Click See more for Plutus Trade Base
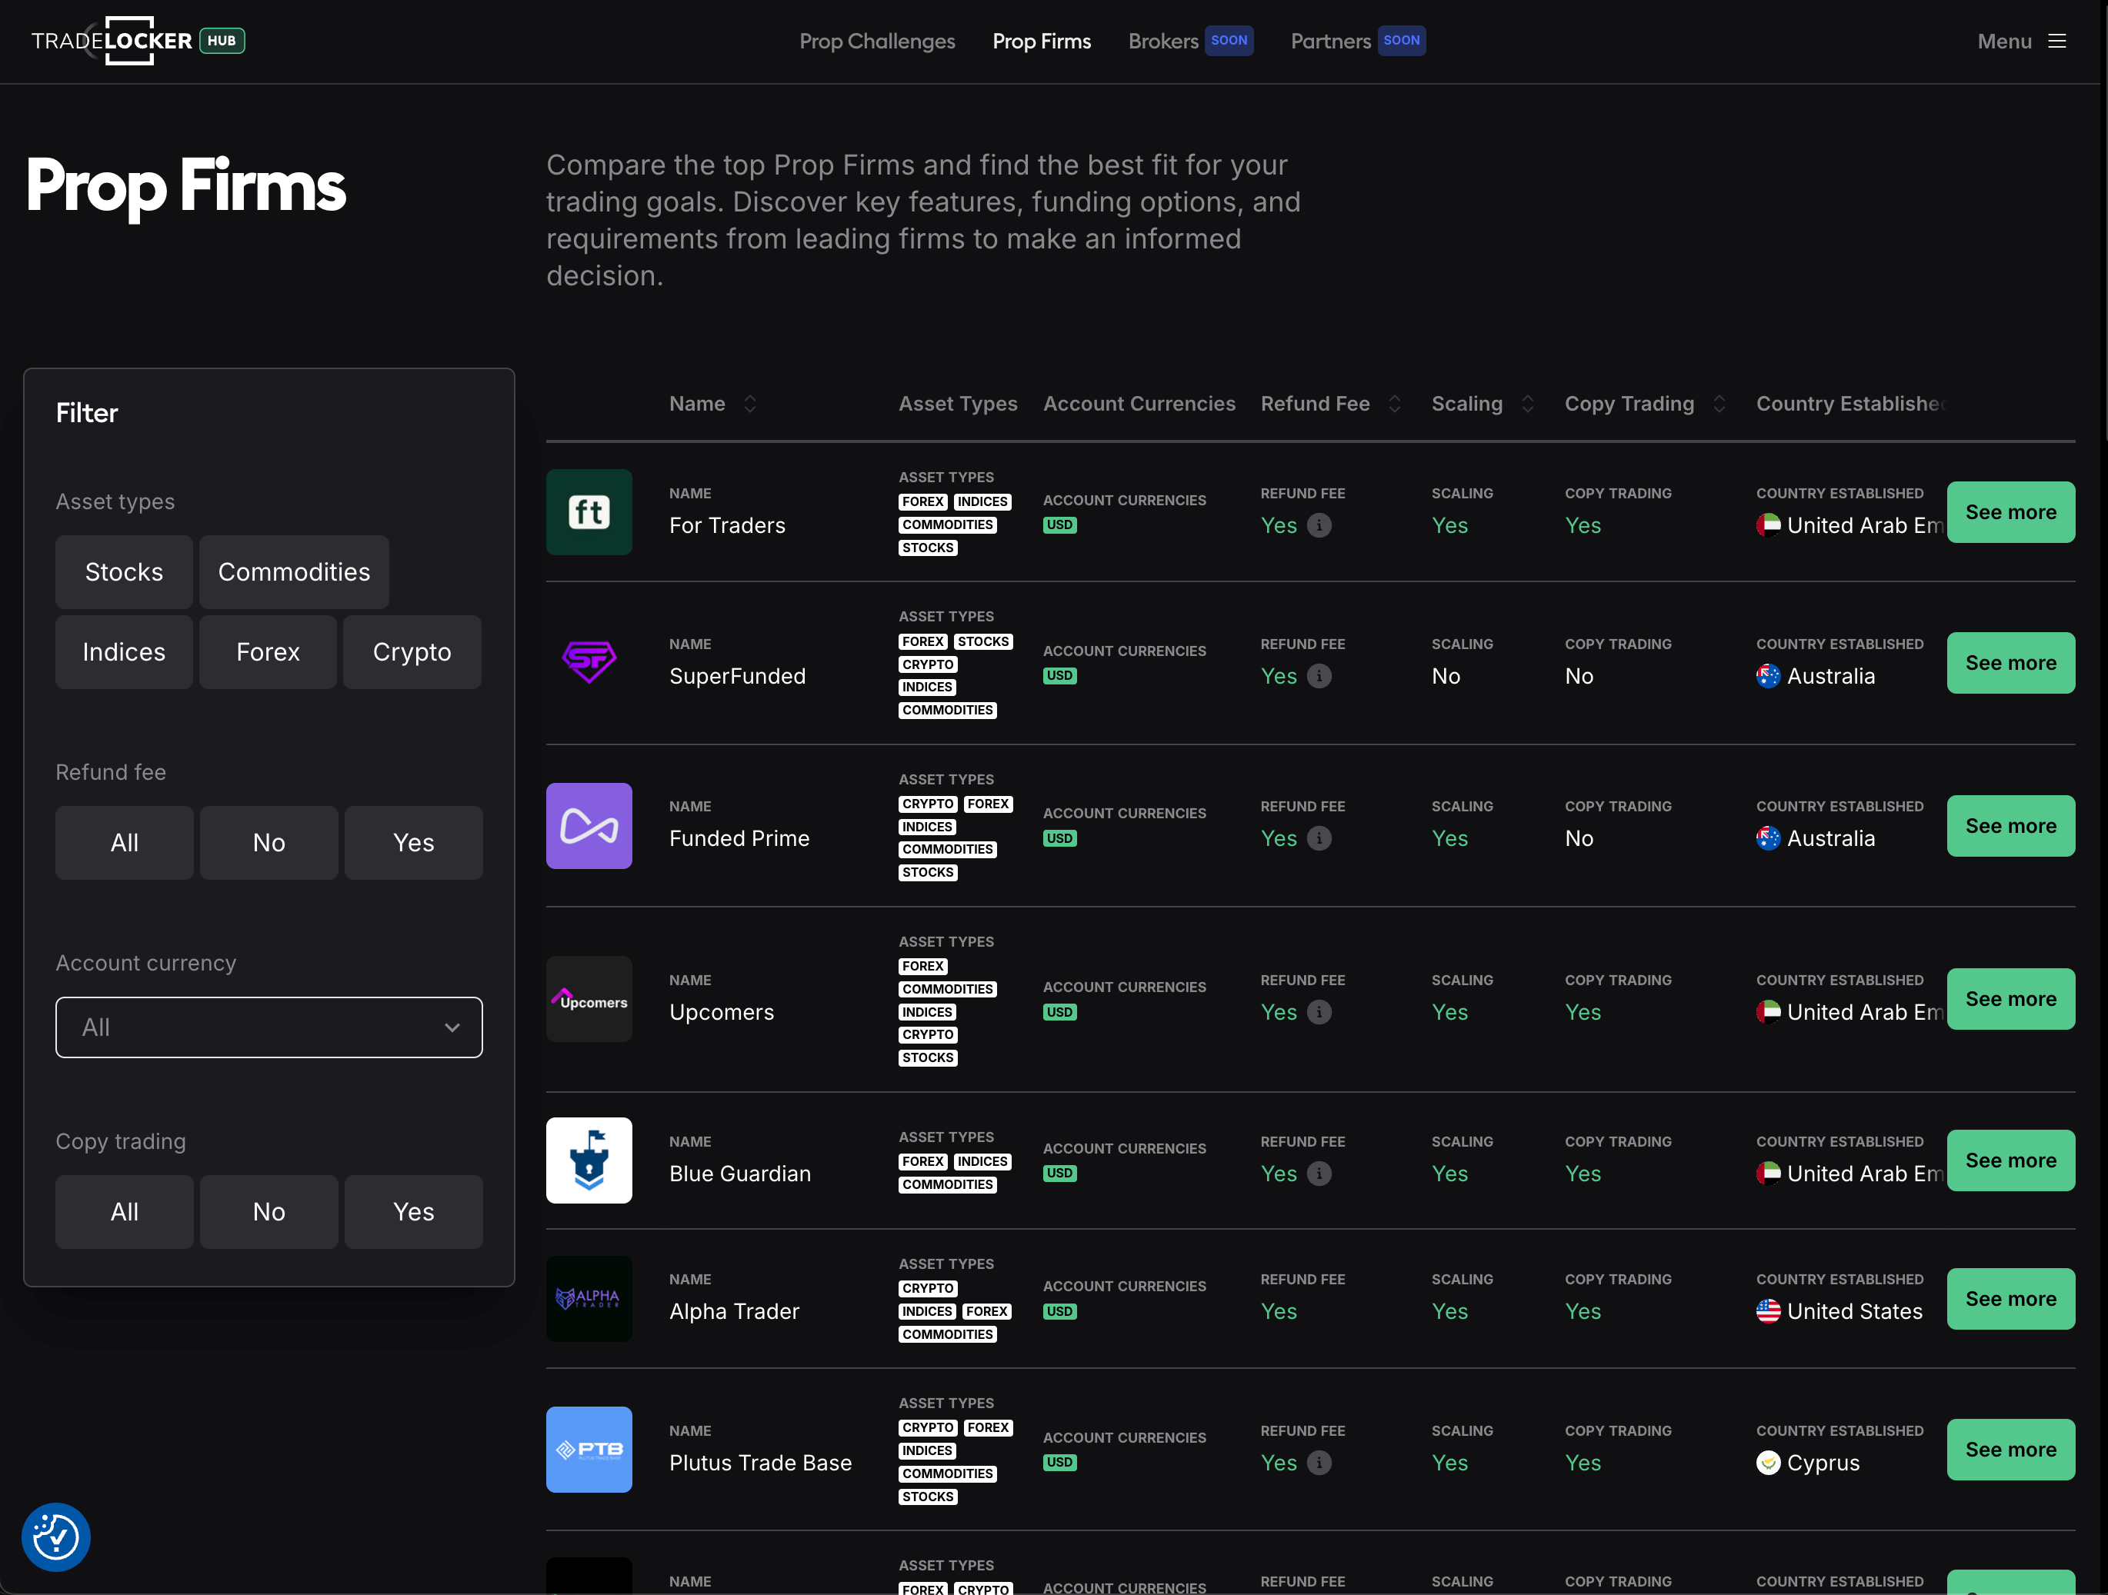Image resolution: width=2108 pixels, height=1595 pixels. (2011, 1449)
